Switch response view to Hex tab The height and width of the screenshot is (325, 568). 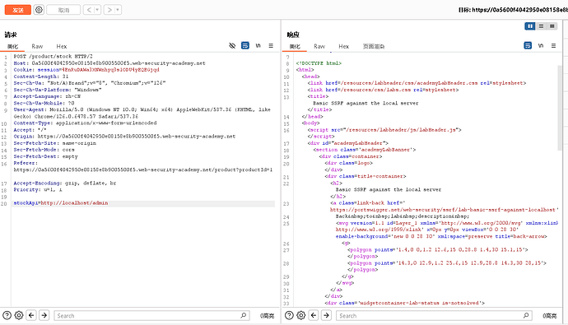click(344, 46)
